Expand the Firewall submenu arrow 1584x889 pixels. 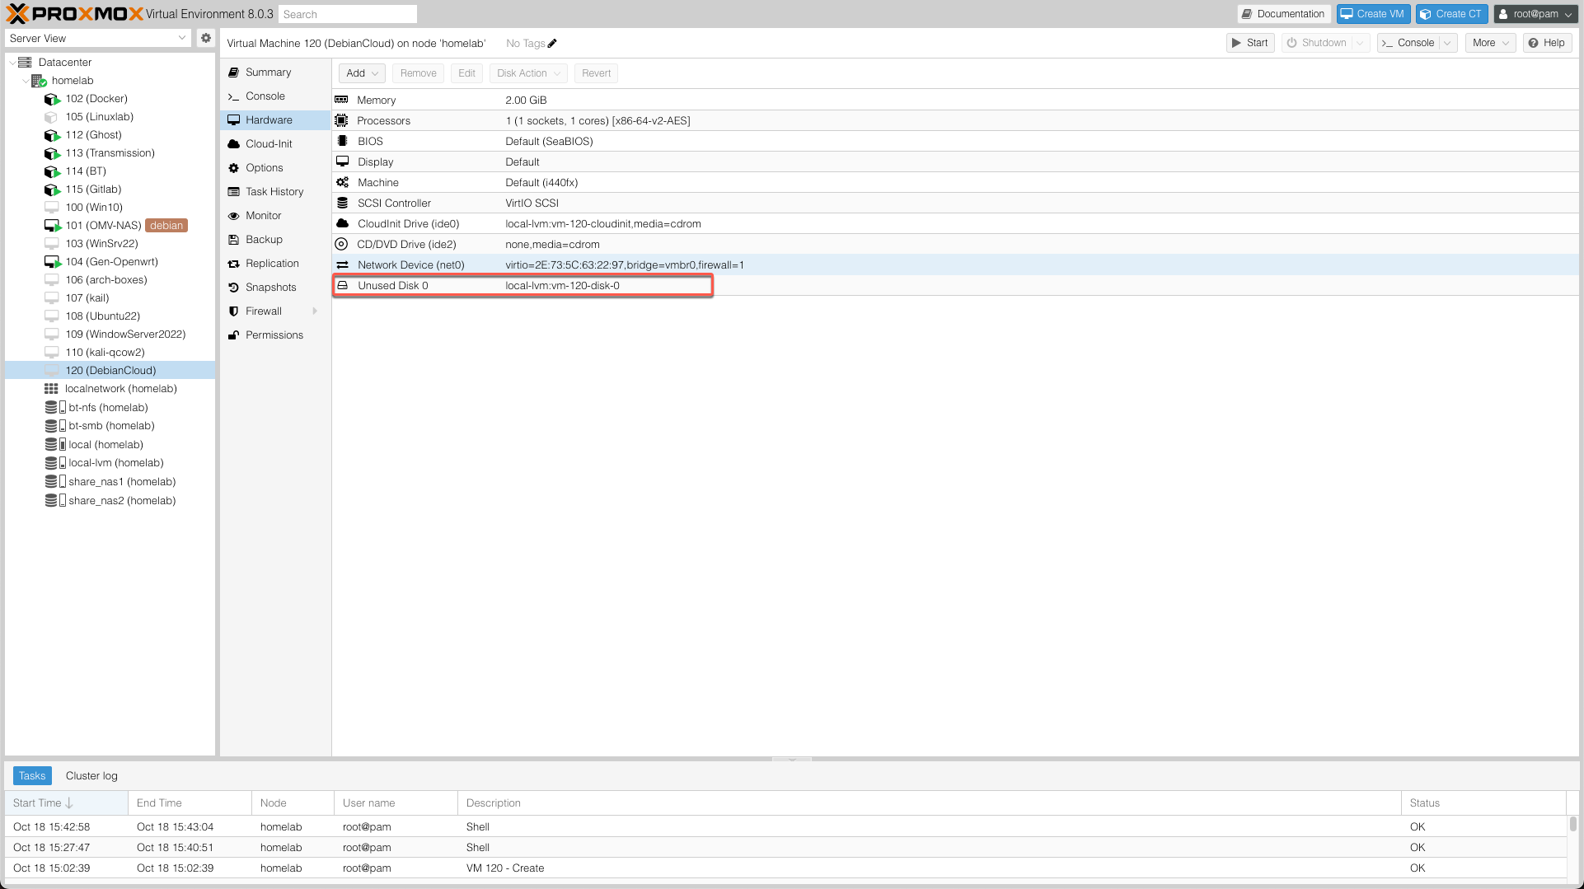[315, 311]
